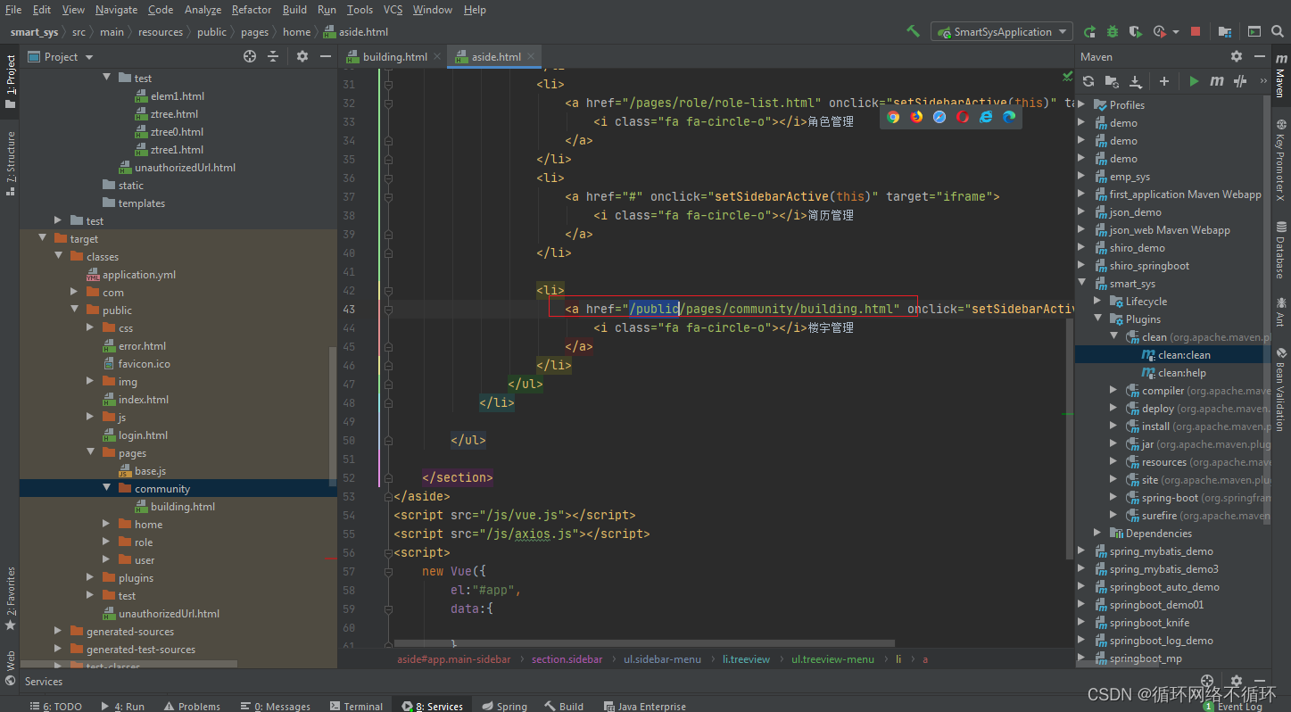
Task: Collapse the smart_sys Maven project
Action: [x=1082, y=283]
